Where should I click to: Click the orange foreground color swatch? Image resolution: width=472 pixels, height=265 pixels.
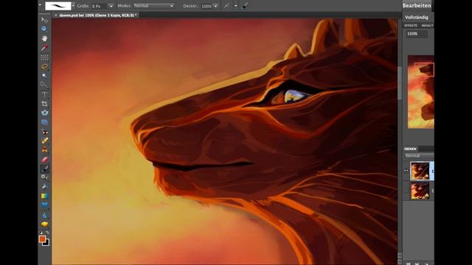pos(42,239)
